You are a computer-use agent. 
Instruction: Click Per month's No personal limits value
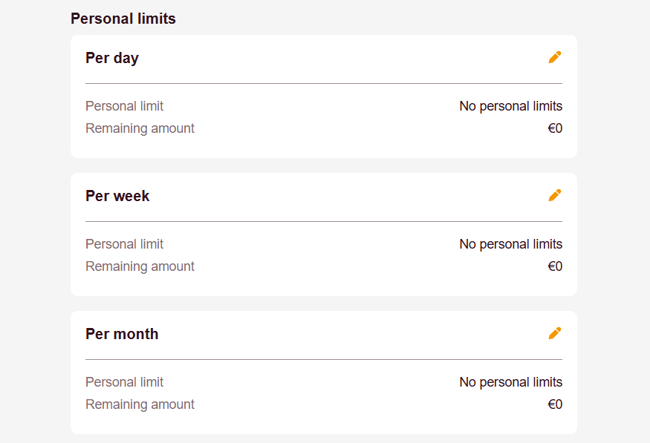[511, 381]
